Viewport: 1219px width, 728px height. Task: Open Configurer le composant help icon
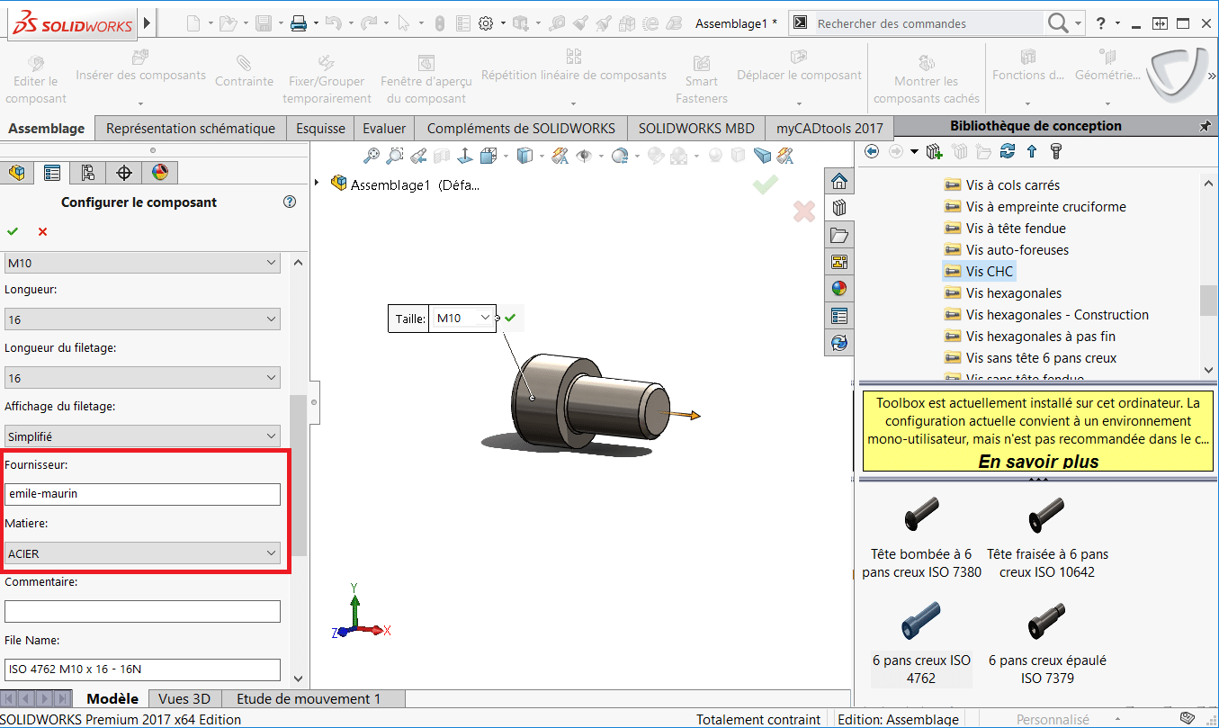pos(290,202)
